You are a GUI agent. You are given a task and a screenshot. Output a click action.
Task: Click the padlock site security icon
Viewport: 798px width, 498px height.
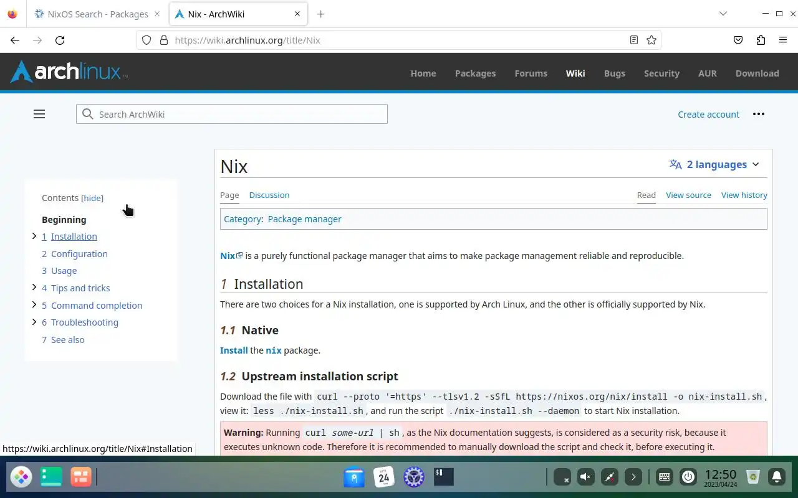(x=164, y=40)
